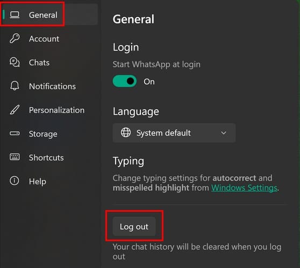Turn off Start WhatsApp at login toggle
Image resolution: width=300 pixels, height=268 pixels.
click(x=125, y=81)
